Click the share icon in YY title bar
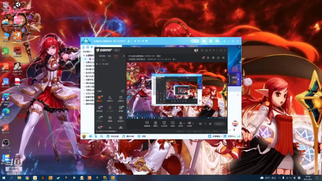 pyautogui.click(x=143, y=41)
